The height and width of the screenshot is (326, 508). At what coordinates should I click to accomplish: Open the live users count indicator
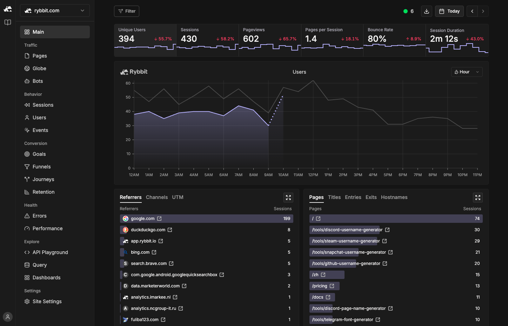408,11
